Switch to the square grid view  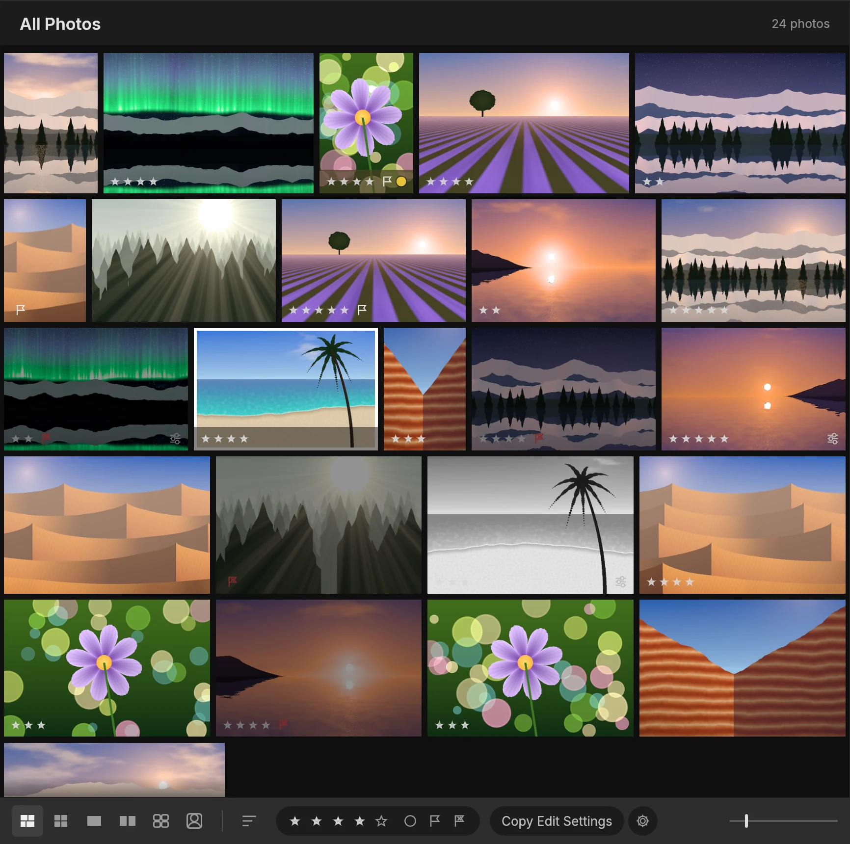coord(61,821)
